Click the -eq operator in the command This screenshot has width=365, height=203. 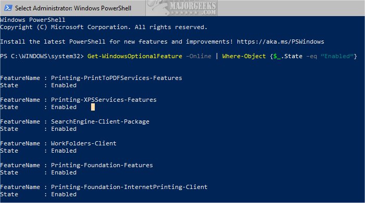311,57
